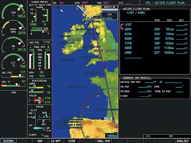Image resolution: width=191 pixels, height=143 pixels.
Task: Click the IRELAND label on the map
Action: pos(74,40)
